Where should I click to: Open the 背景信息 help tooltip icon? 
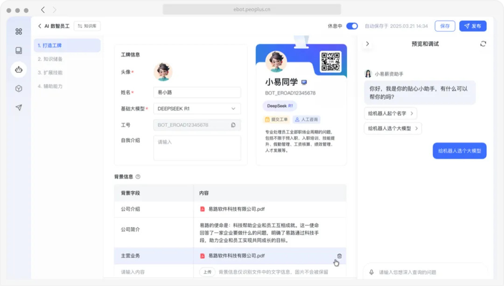(137, 176)
